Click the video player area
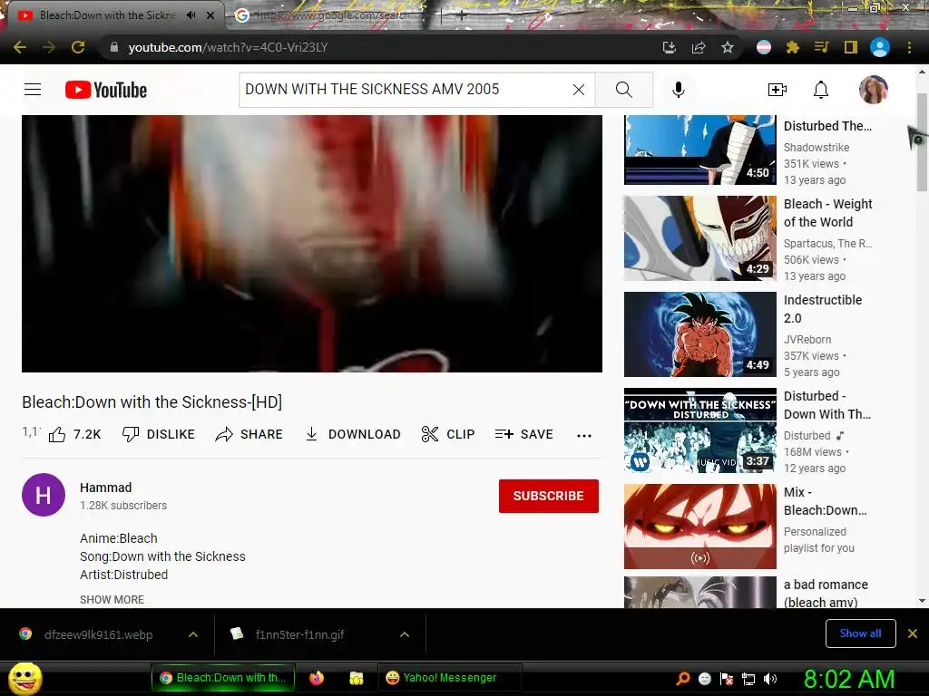Image resolution: width=929 pixels, height=696 pixels. click(312, 244)
